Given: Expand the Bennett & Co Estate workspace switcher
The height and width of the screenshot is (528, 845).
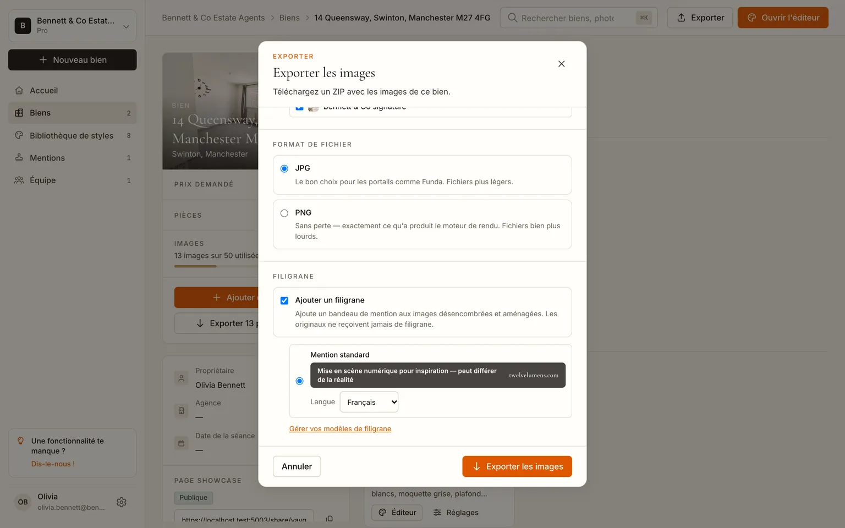Looking at the screenshot, I should (72, 25).
